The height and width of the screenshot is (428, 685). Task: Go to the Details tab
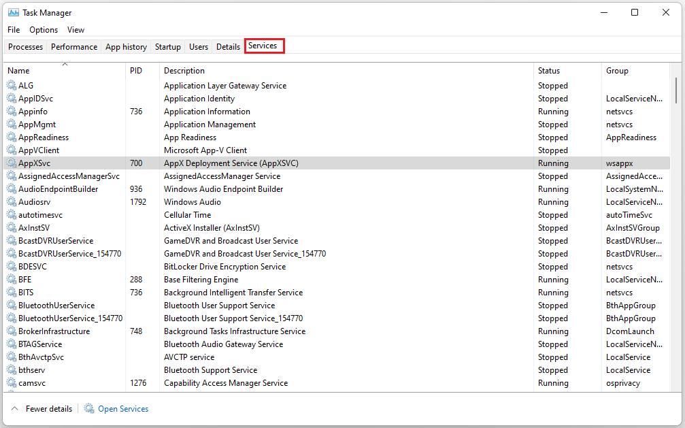coord(228,47)
